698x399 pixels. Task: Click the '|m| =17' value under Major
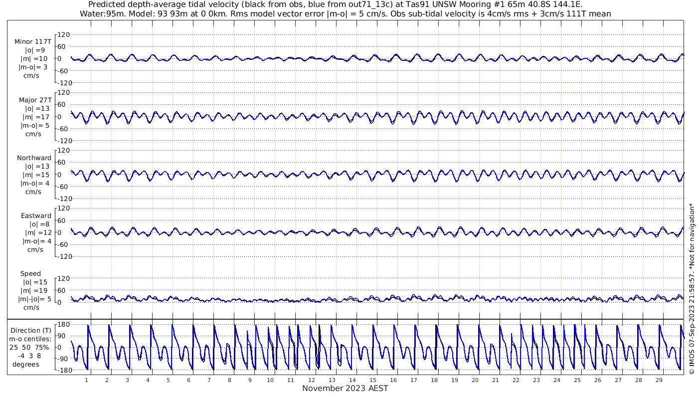(x=36, y=117)
